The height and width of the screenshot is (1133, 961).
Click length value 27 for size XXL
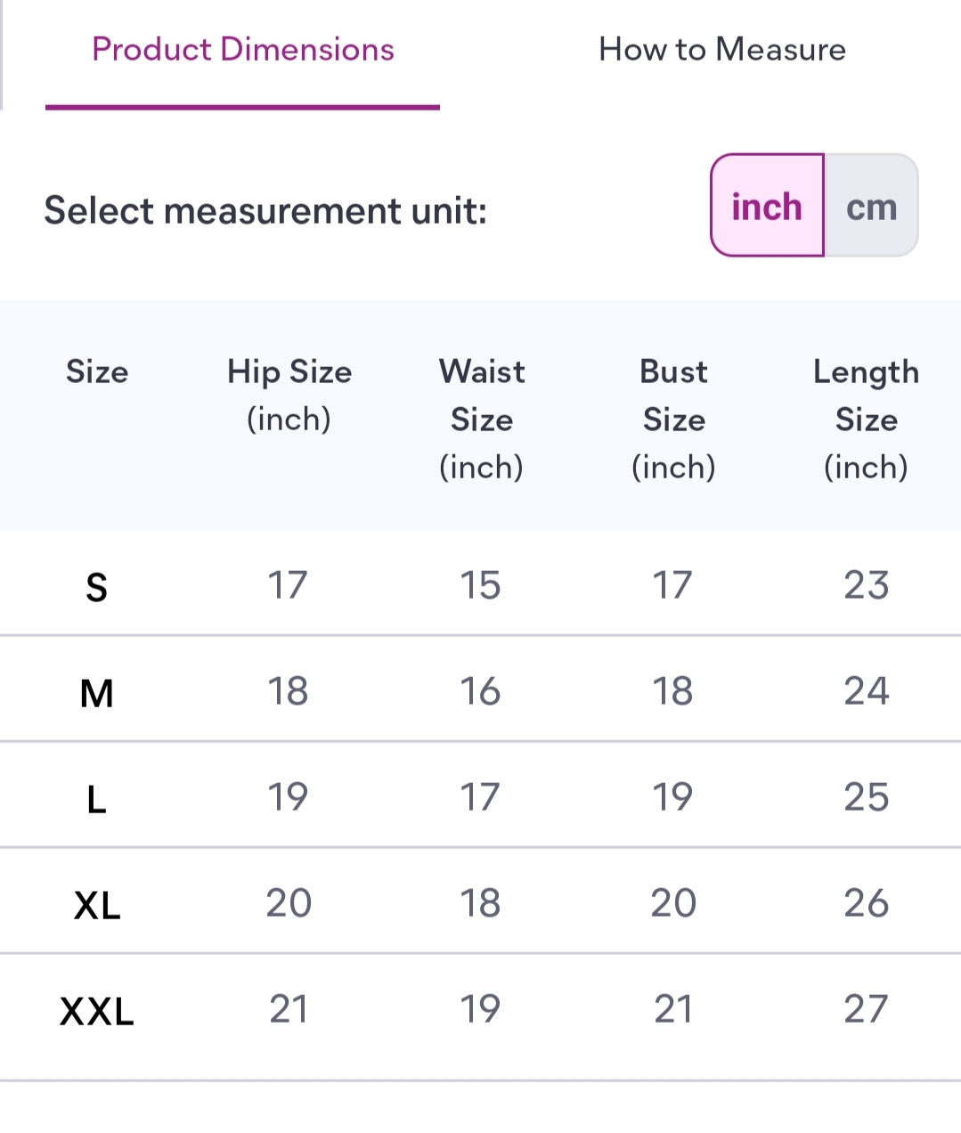(866, 1009)
